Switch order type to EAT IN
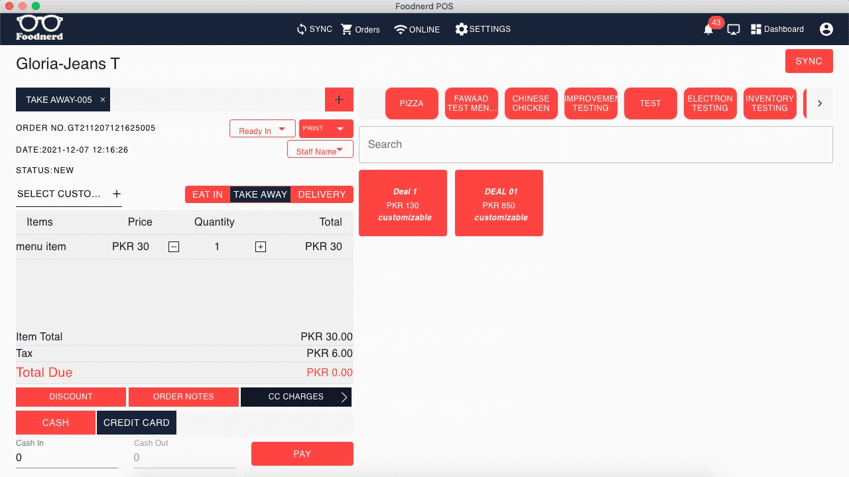The height and width of the screenshot is (477, 849). pyautogui.click(x=208, y=194)
